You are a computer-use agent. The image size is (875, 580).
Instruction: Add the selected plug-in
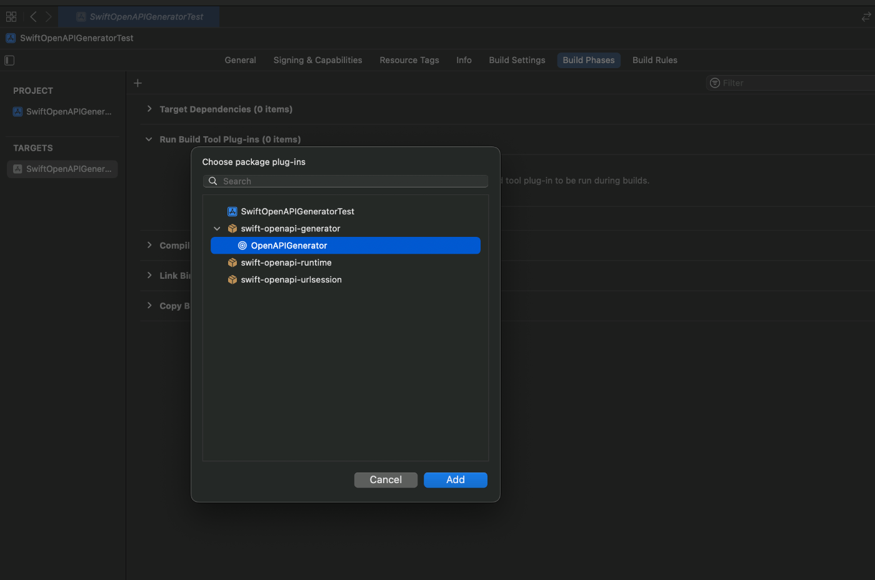[x=456, y=480]
